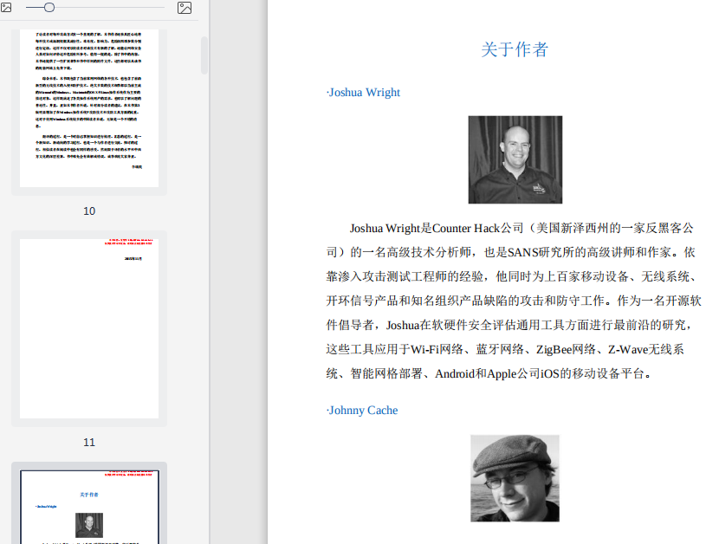Click the line mentioning Android和Apple公司iOS
Viewport: 719px width, 544px height.
coord(489,374)
